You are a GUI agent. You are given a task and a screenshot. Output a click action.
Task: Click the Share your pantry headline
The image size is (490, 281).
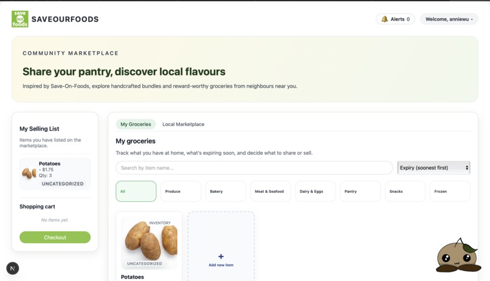pos(124,72)
